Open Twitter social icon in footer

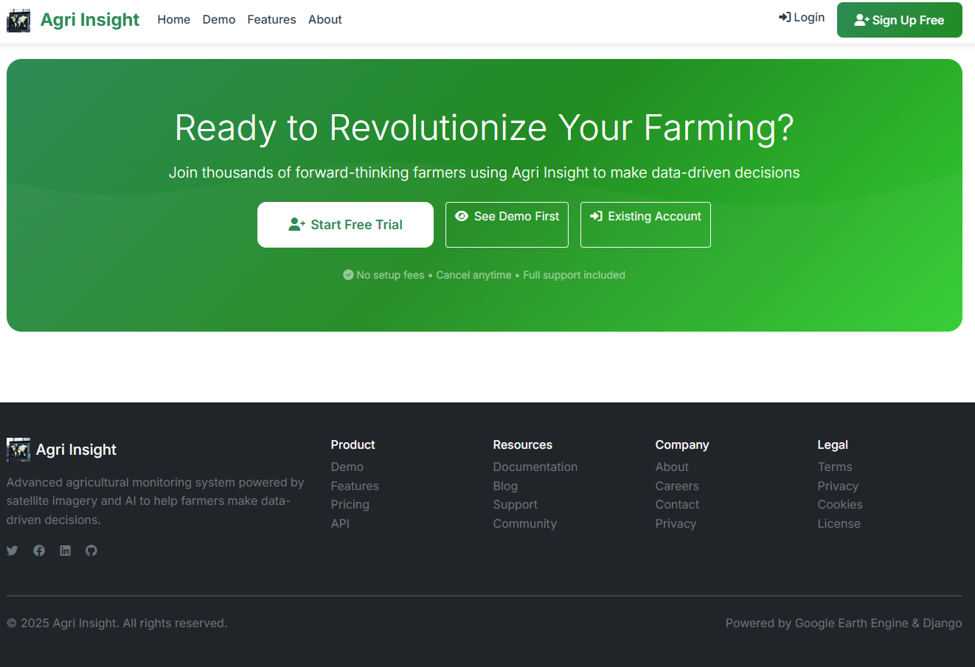13,551
